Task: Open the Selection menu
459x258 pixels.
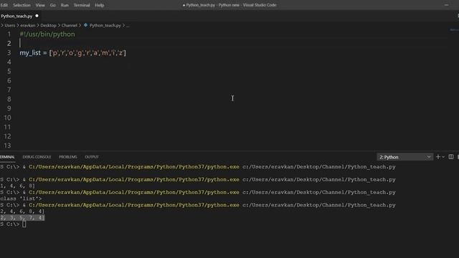Action: (22, 5)
